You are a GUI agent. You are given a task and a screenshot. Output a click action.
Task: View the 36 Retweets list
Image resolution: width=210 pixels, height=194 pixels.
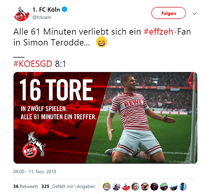pyautogui.click(x=26, y=186)
